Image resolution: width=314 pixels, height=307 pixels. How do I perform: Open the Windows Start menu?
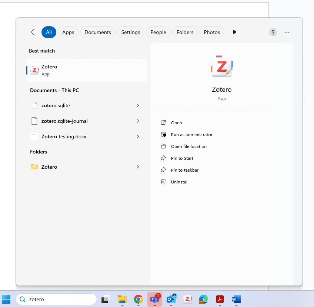point(6,299)
